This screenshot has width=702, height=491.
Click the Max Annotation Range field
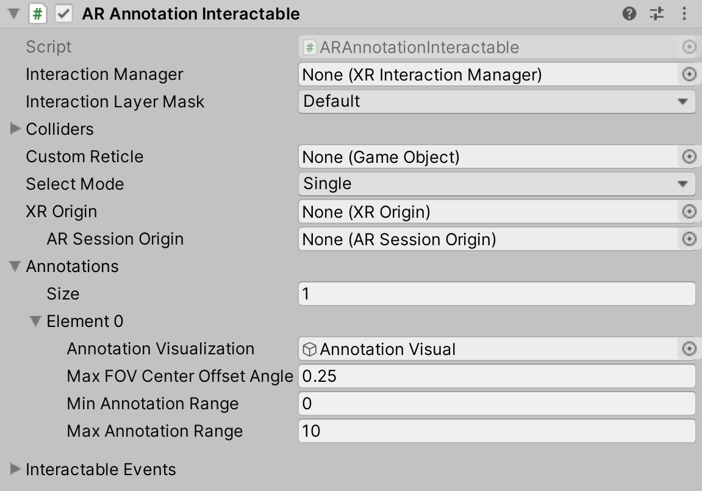(x=497, y=431)
